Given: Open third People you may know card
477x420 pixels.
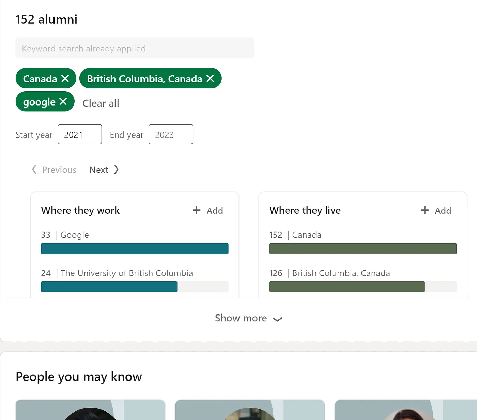Looking at the screenshot, I should point(406,410).
